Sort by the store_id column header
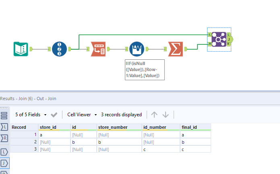The height and width of the screenshot is (174, 280). [x=54, y=127]
